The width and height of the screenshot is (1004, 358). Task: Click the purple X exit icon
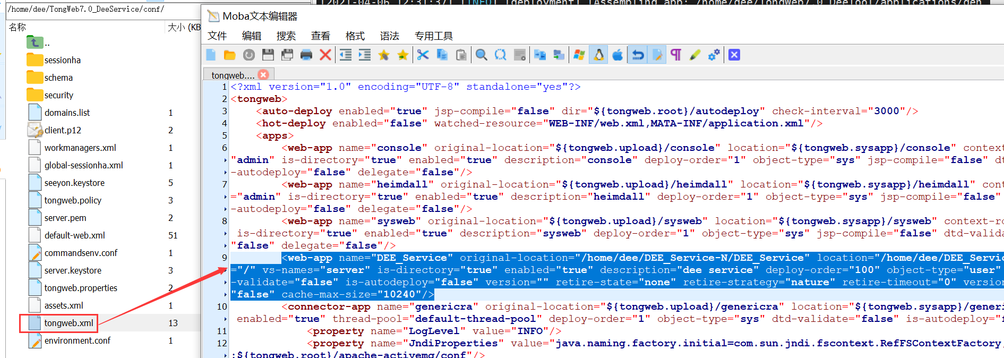click(x=734, y=55)
